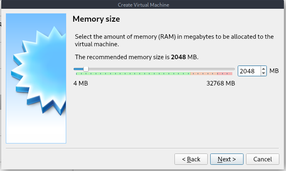Click the 4 MB minimum label

[x=81, y=83]
